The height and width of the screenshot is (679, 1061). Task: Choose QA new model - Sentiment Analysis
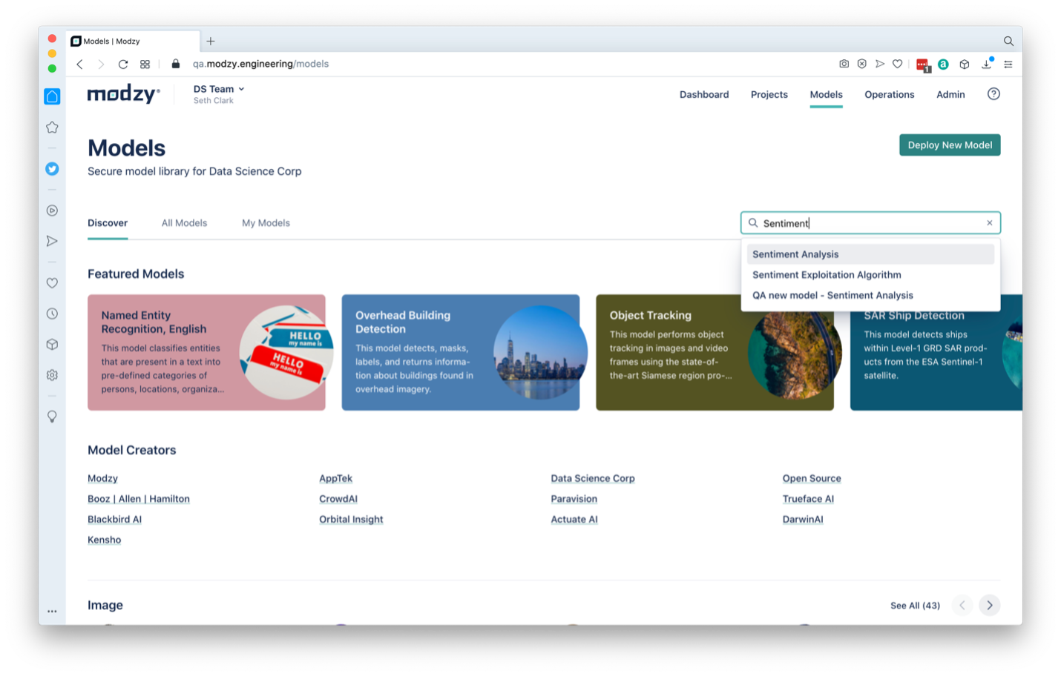pyautogui.click(x=870, y=296)
